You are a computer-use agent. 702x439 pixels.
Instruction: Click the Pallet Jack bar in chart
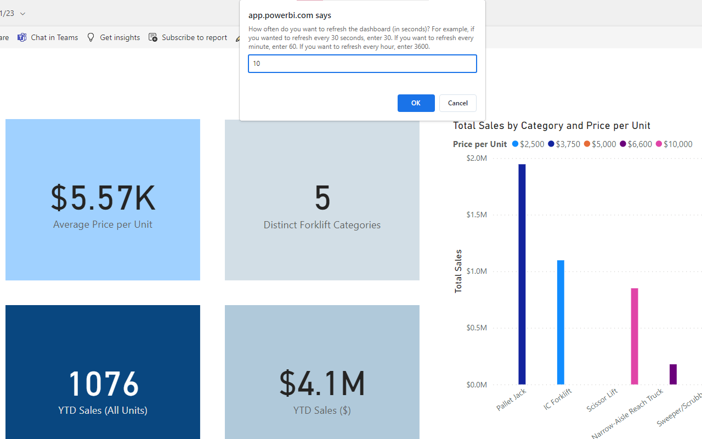click(x=522, y=274)
